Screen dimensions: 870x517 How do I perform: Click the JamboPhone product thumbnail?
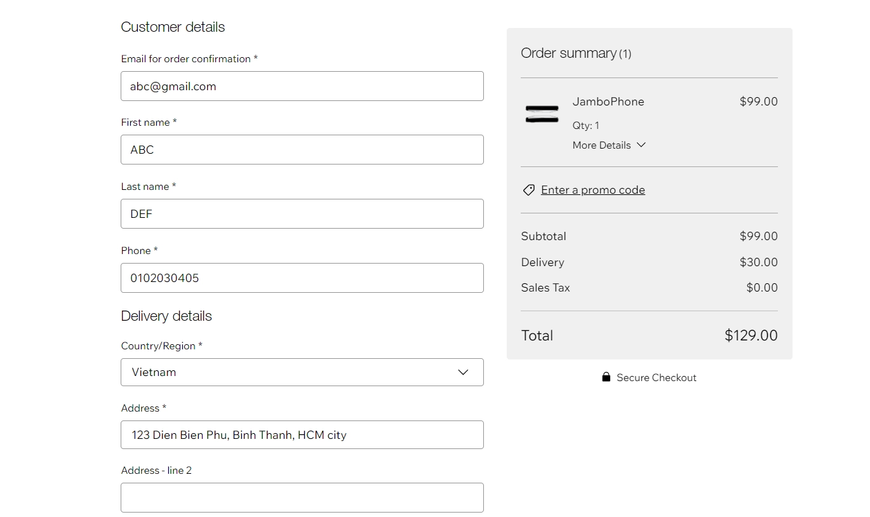pyautogui.click(x=542, y=114)
